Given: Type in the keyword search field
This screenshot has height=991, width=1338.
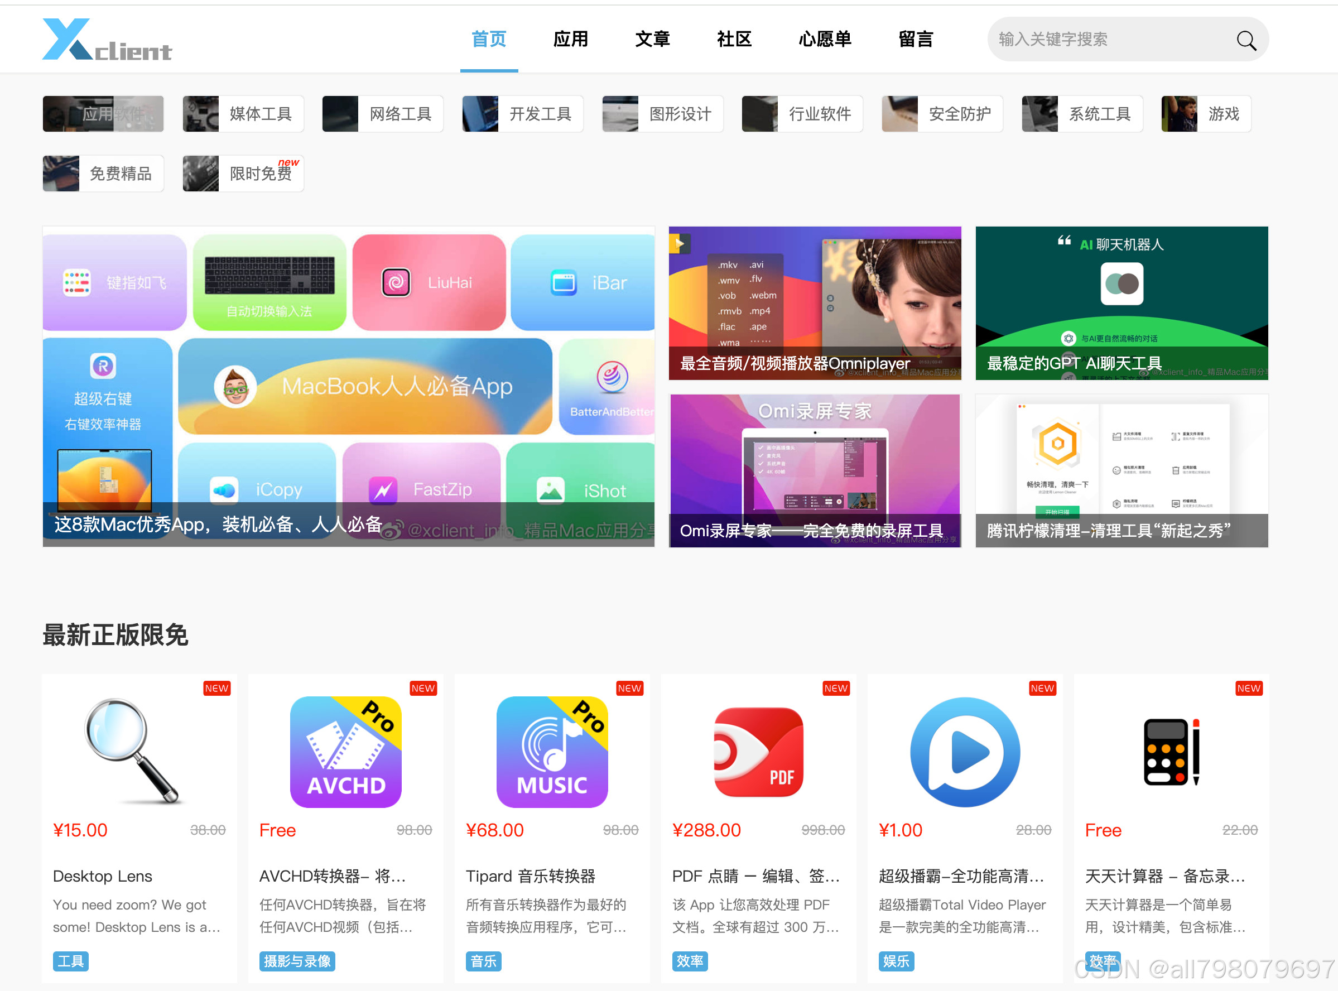Looking at the screenshot, I should pyautogui.click(x=1104, y=40).
